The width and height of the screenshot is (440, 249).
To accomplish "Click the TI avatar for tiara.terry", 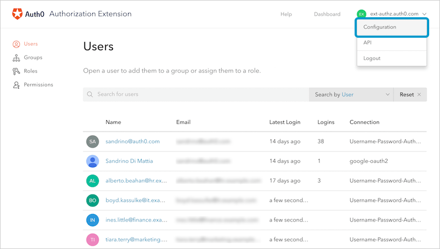I will (x=92, y=239).
